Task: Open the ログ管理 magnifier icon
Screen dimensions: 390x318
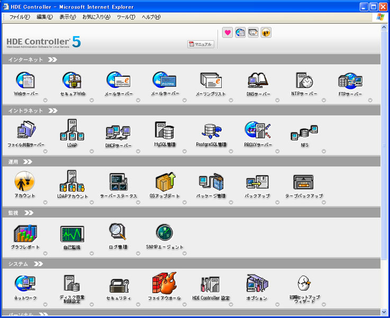Action: coord(118,232)
